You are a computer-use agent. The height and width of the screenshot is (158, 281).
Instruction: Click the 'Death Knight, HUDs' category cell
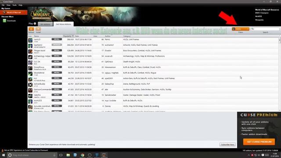point(132,61)
